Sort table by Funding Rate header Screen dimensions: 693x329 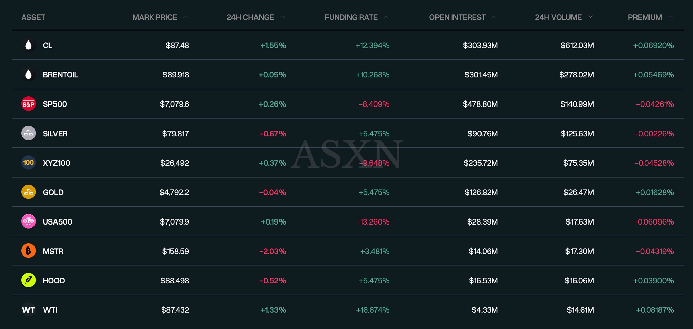[351, 17]
